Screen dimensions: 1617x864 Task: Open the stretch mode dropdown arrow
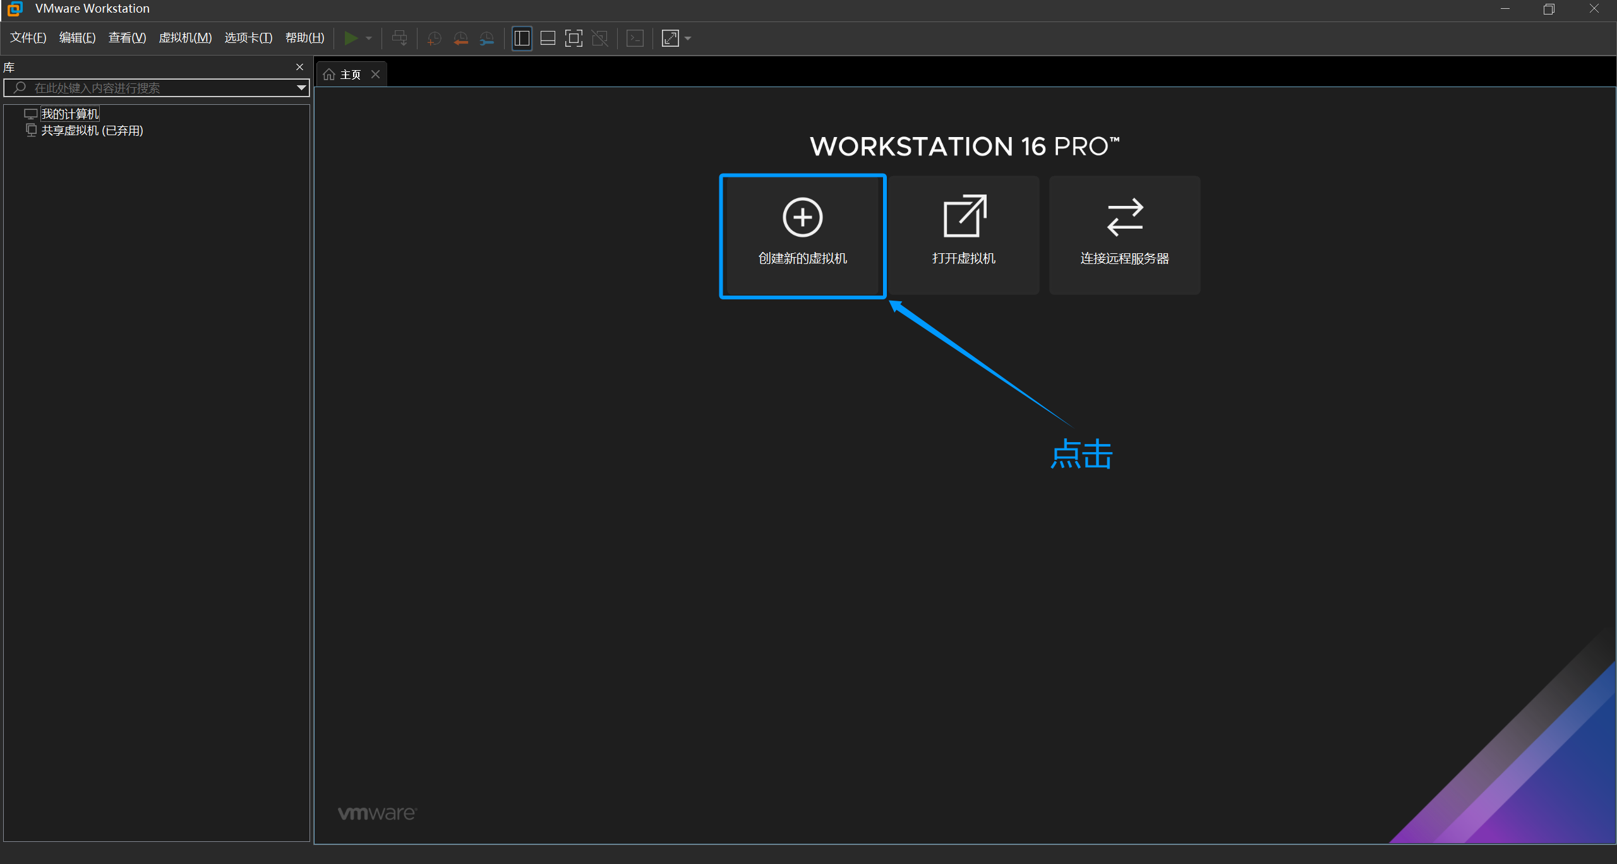click(688, 39)
